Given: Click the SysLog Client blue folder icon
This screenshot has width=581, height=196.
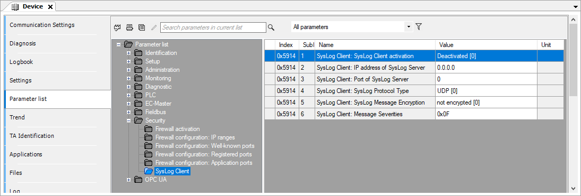Looking at the screenshot, I should click(x=148, y=171).
